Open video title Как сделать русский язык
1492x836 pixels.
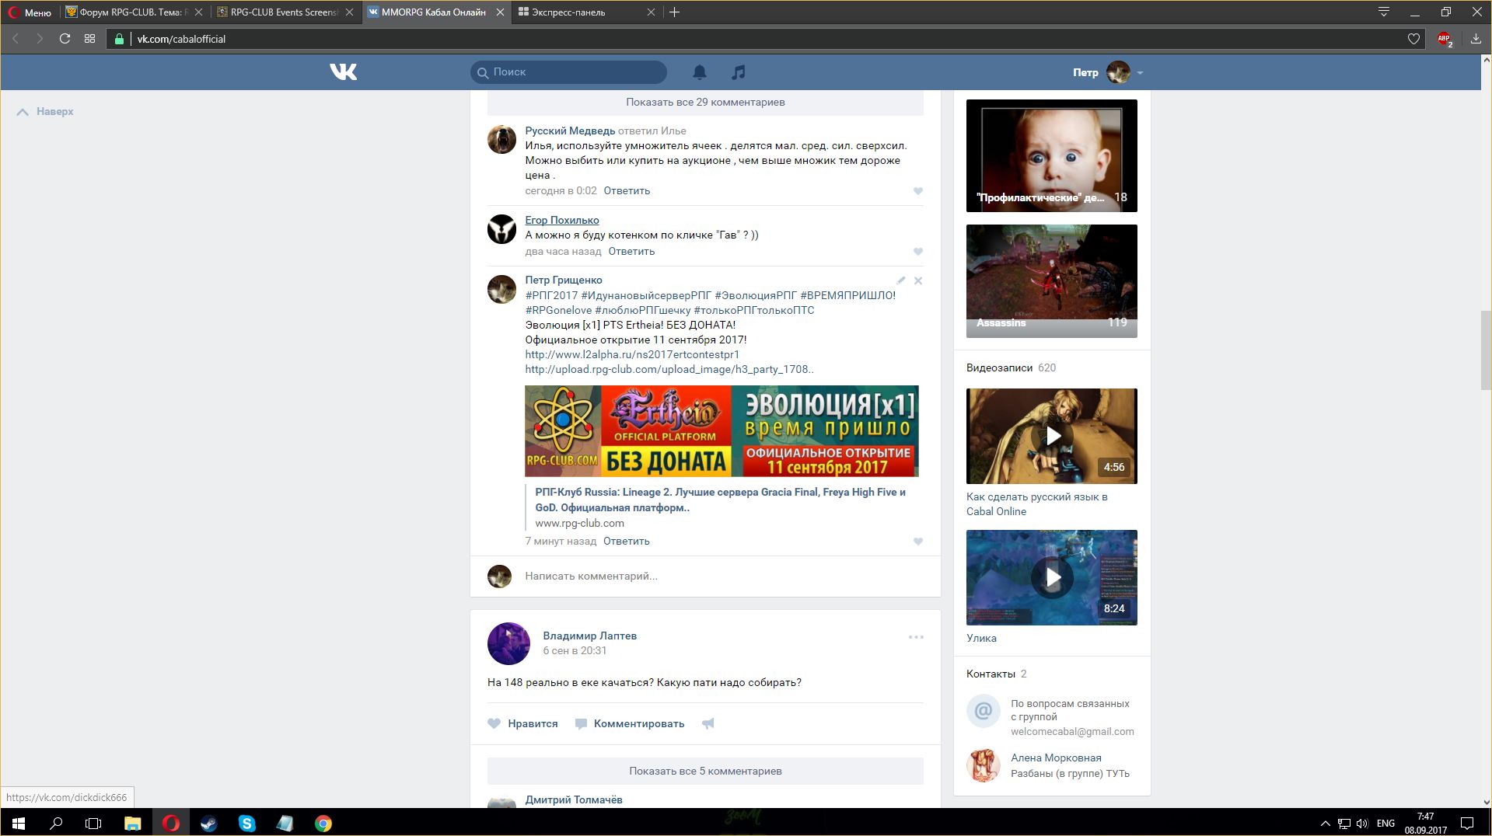pyautogui.click(x=1037, y=504)
